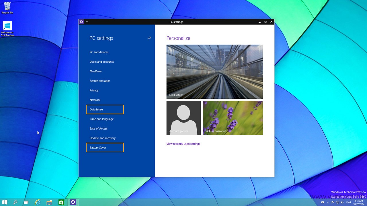Select Update and recovery
This screenshot has height=206, width=367.
pyautogui.click(x=103, y=138)
